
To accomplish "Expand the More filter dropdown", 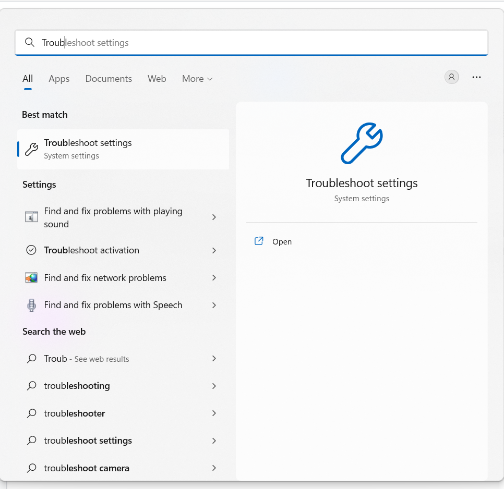I will (197, 79).
